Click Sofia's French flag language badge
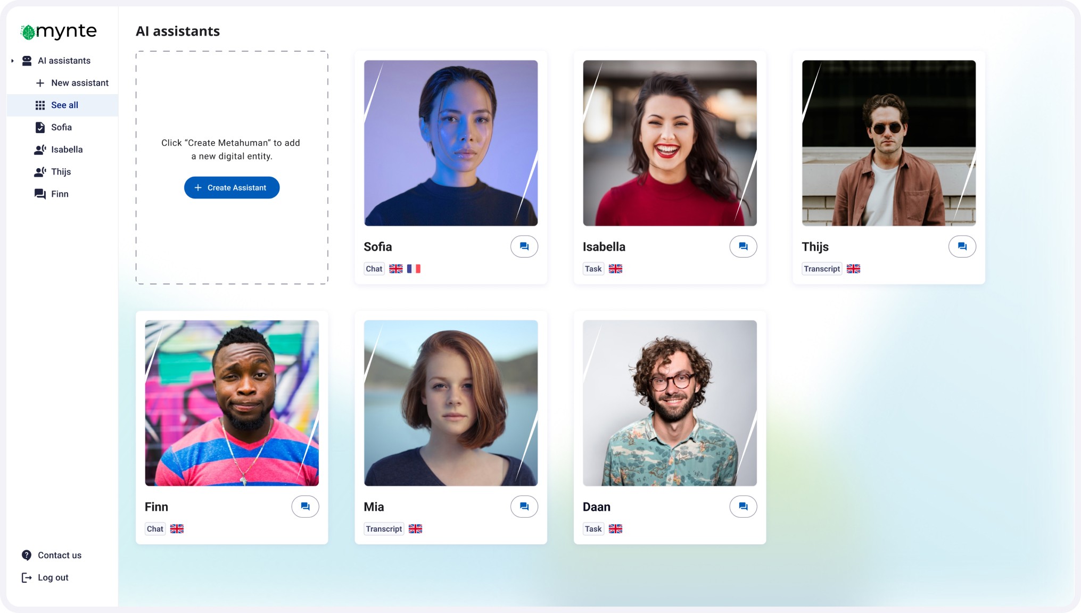Image resolution: width=1081 pixels, height=613 pixels. [x=414, y=269]
